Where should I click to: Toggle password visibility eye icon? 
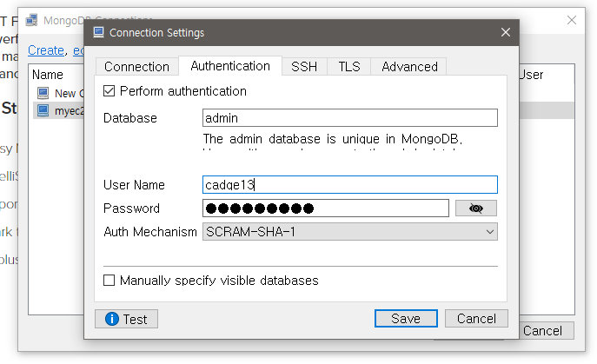(x=476, y=208)
